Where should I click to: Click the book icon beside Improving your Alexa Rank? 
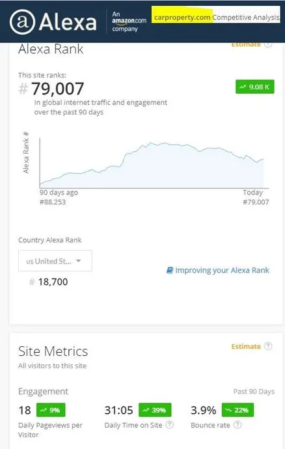point(170,270)
